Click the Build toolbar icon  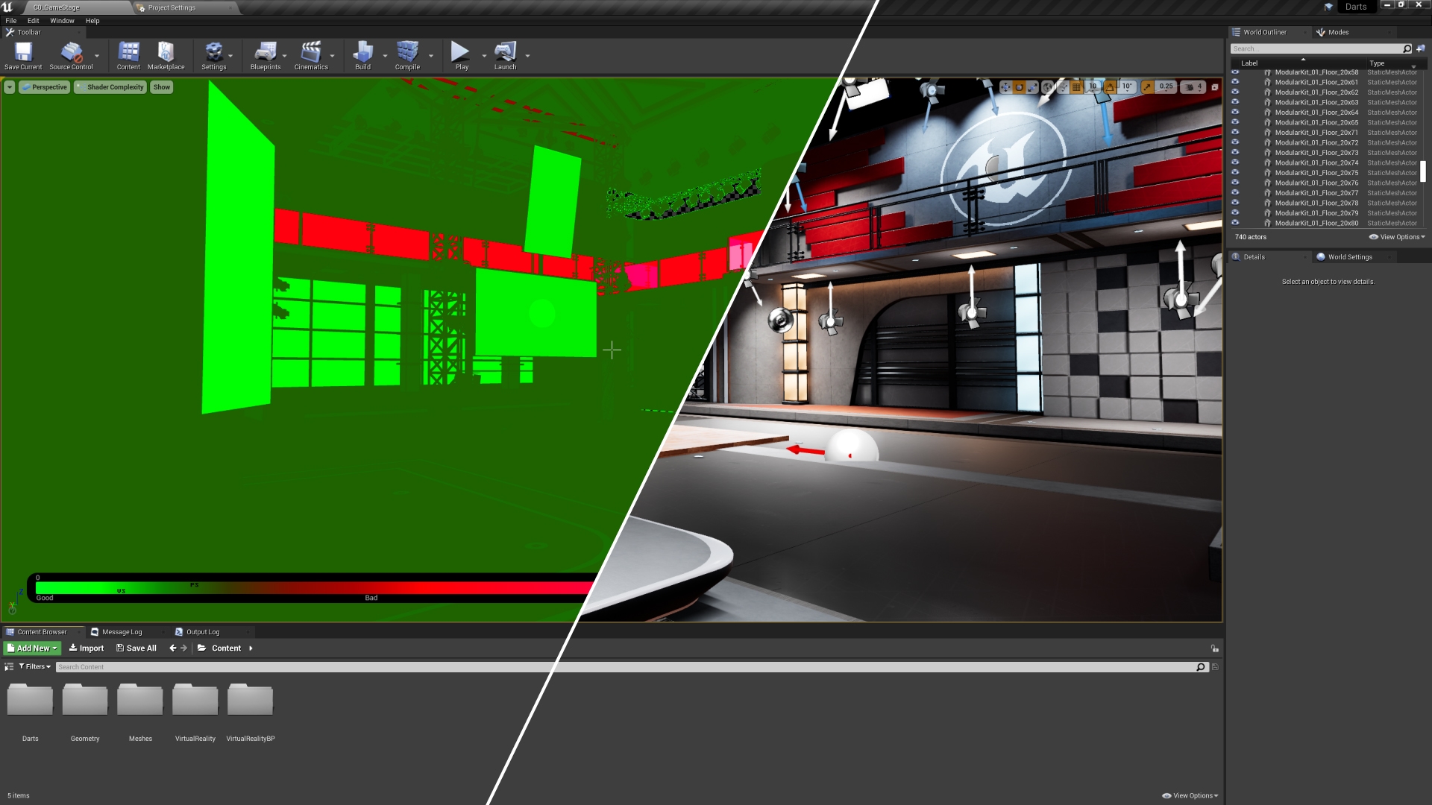[x=362, y=52]
